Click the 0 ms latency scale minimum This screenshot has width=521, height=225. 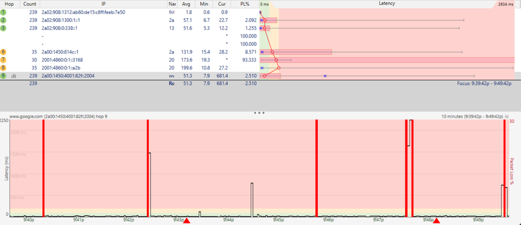[x=264, y=4]
